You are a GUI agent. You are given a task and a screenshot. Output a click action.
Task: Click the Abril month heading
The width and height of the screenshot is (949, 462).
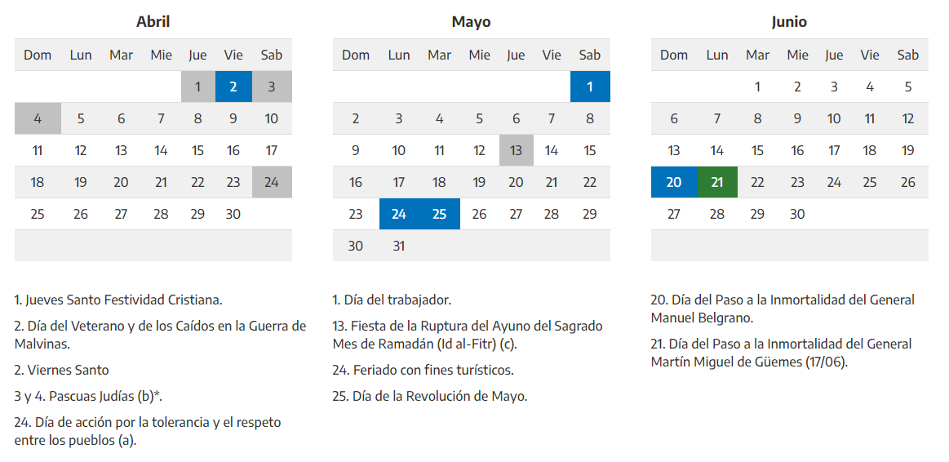[x=153, y=22]
